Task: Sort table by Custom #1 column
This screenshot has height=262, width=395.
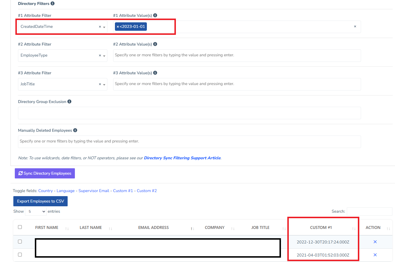Action: pyautogui.click(x=321, y=228)
